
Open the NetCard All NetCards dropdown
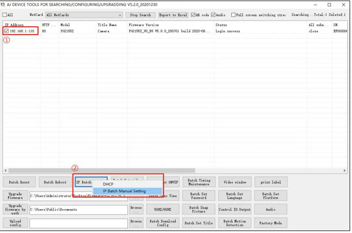pos(84,15)
